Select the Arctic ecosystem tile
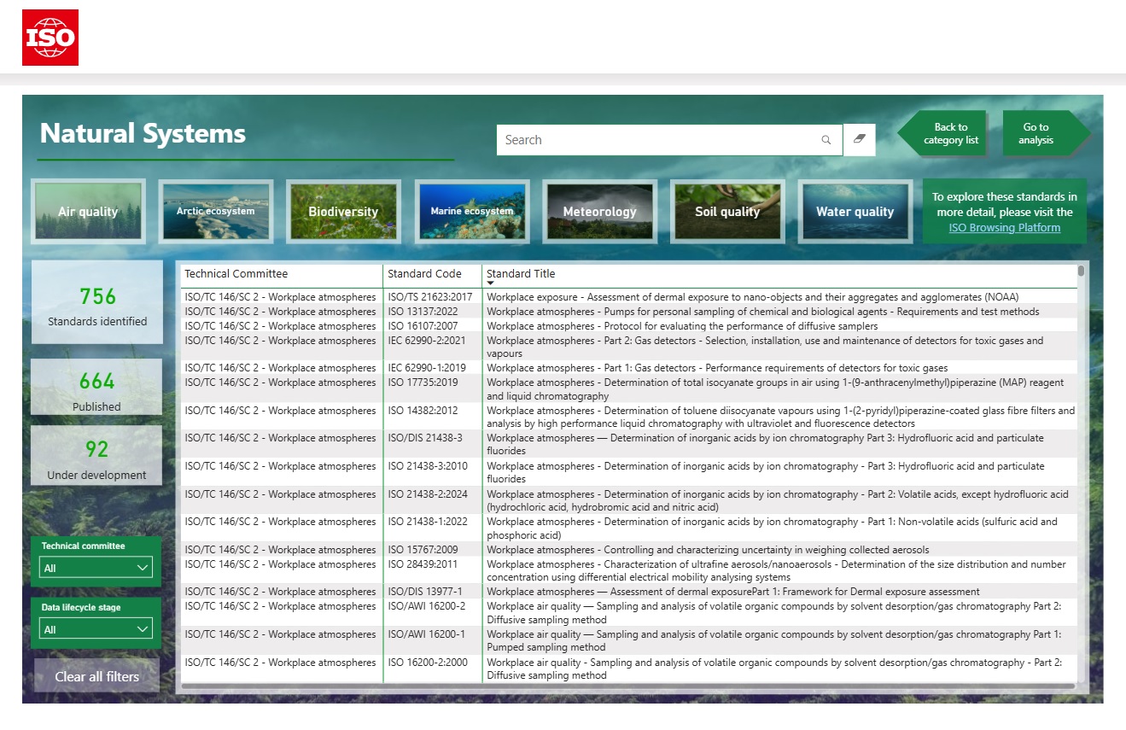This screenshot has height=730, width=1126. [x=216, y=211]
